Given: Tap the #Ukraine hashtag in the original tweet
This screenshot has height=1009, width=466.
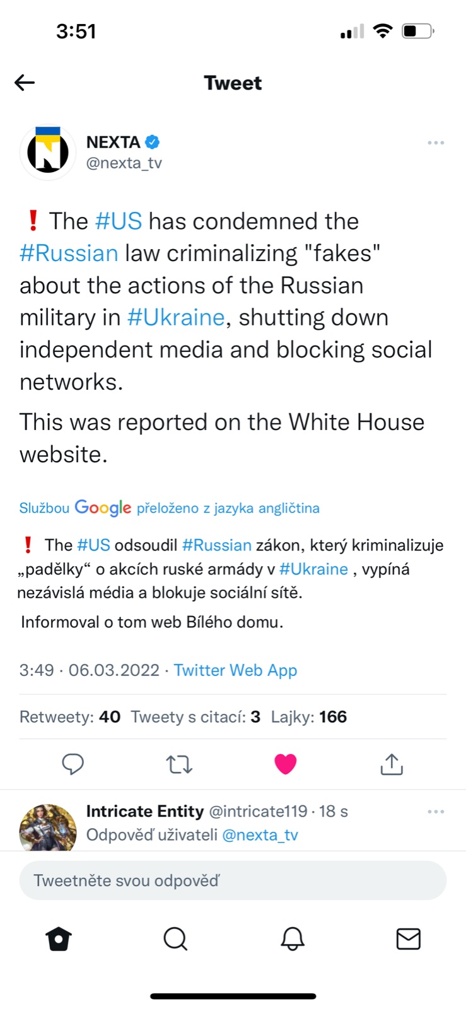Looking at the screenshot, I should pos(176,318).
